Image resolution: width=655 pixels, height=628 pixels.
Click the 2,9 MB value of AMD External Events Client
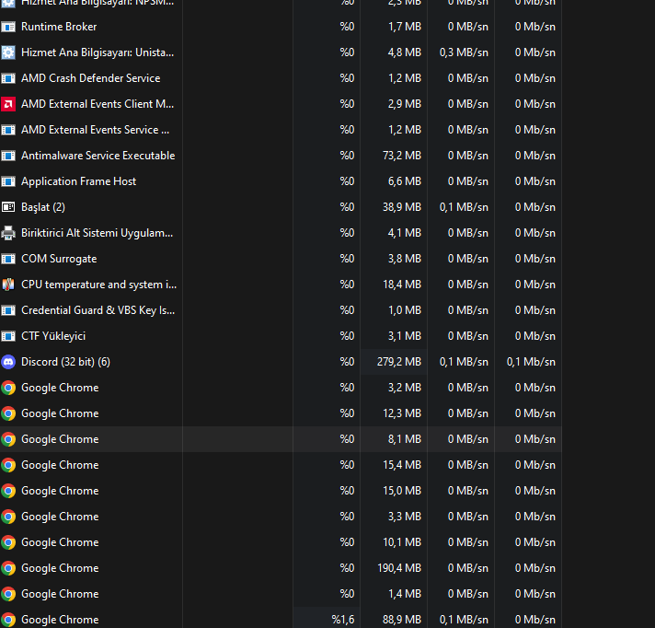[405, 104]
